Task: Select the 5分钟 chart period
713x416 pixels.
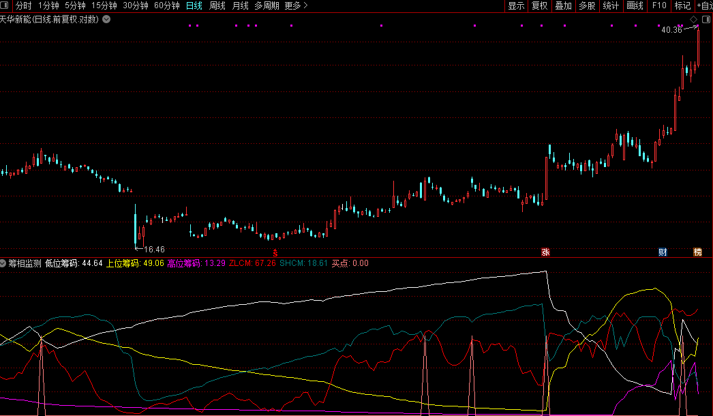Action: coord(75,6)
